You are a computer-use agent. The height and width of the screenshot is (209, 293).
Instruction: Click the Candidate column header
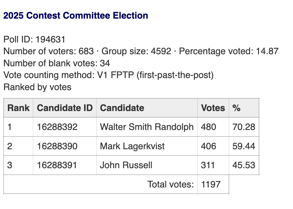click(x=147, y=108)
